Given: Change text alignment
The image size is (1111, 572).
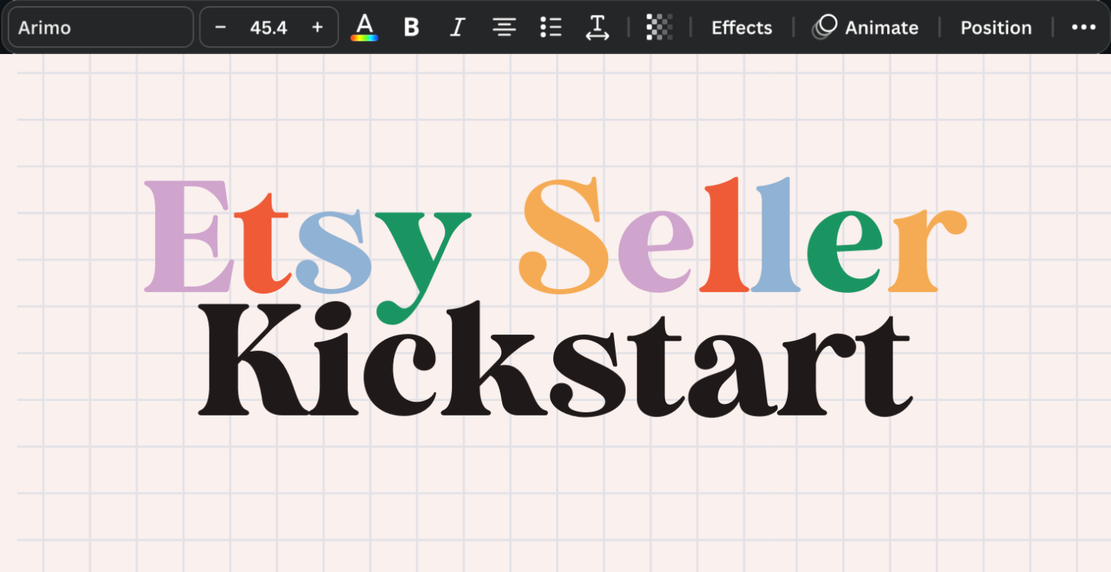Looking at the screenshot, I should pos(505,28).
